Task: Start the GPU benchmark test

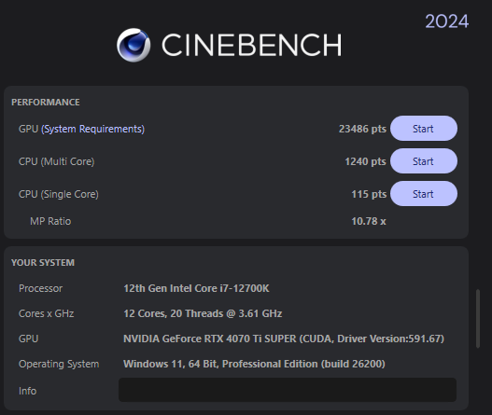Action: 424,129
